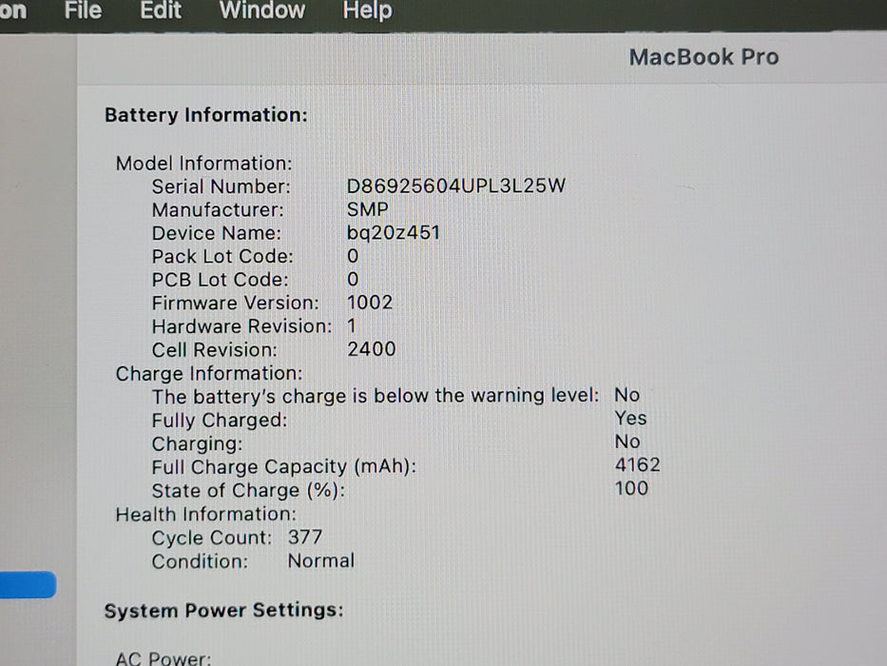Select state of charge value 100
The width and height of the screenshot is (887, 666).
(x=631, y=488)
